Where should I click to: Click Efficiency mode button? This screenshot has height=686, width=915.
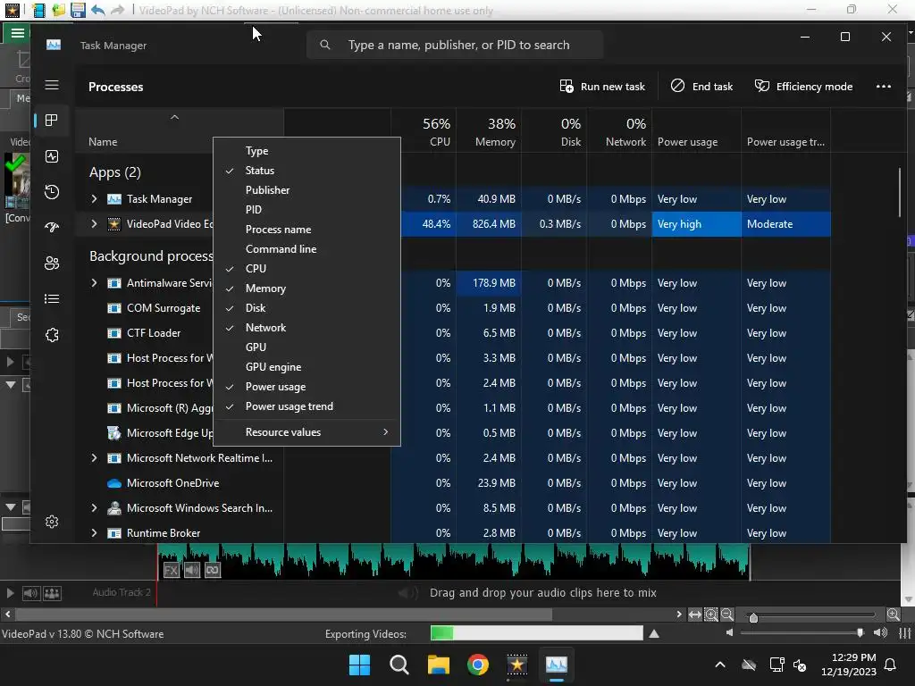tap(803, 87)
